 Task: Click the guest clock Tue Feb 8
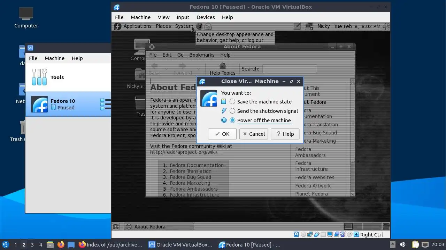[x=357, y=26]
